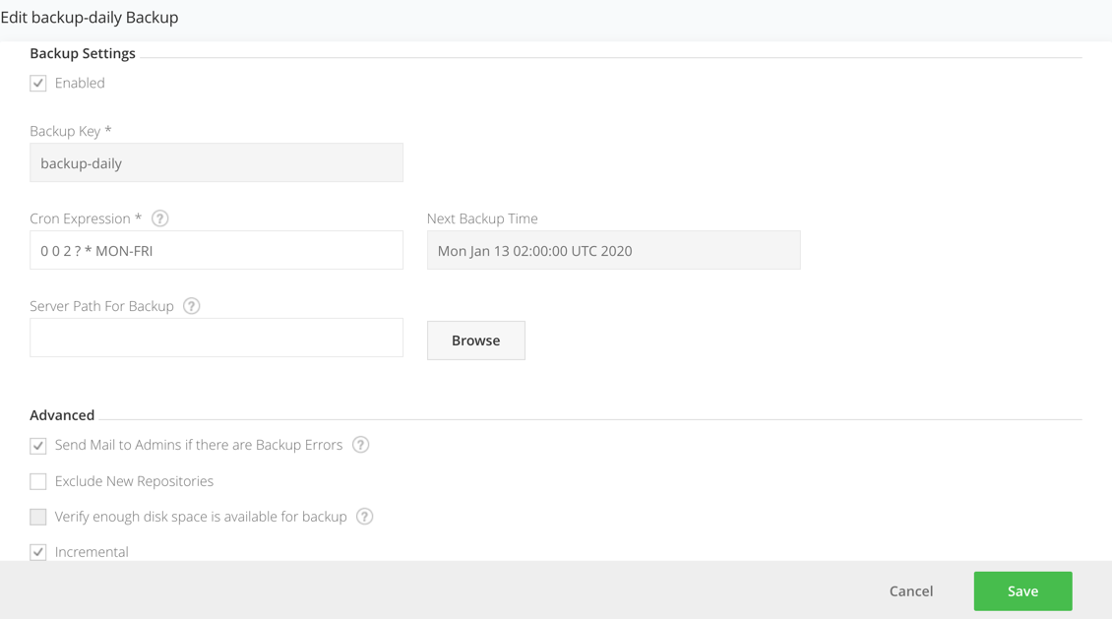Edit the Cron Expression field
Image resolution: width=1112 pixels, height=619 pixels.
pyautogui.click(x=216, y=250)
